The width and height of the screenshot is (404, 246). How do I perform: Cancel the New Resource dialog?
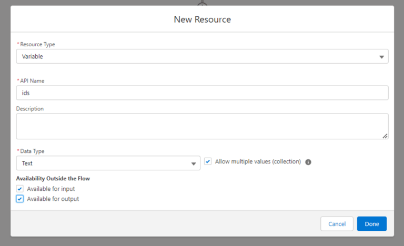pyautogui.click(x=337, y=224)
